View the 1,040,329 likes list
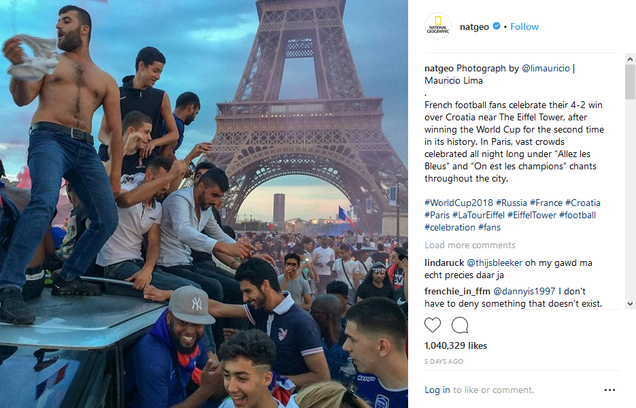The height and width of the screenshot is (408, 636). coord(456,345)
